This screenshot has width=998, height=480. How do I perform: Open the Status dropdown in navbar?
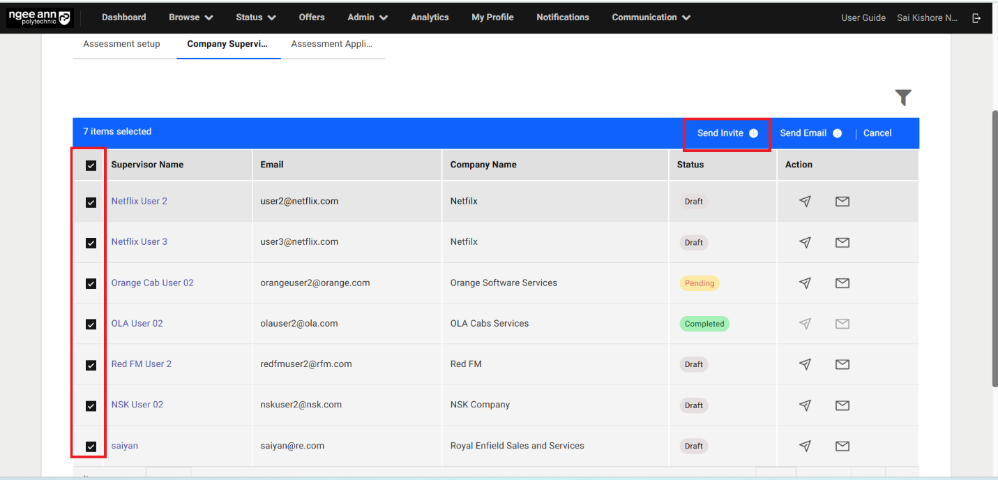(255, 17)
